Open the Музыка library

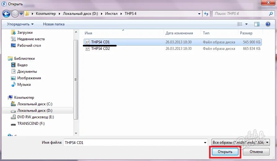click(24, 85)
